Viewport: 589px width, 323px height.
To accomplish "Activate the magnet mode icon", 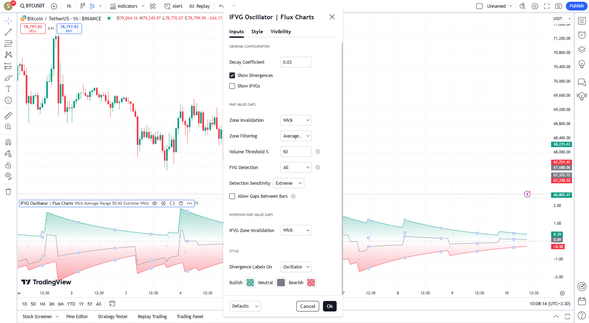I will (8, 142).
